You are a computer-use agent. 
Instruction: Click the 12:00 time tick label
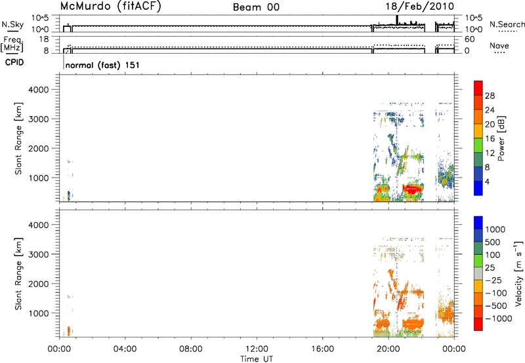257,349
